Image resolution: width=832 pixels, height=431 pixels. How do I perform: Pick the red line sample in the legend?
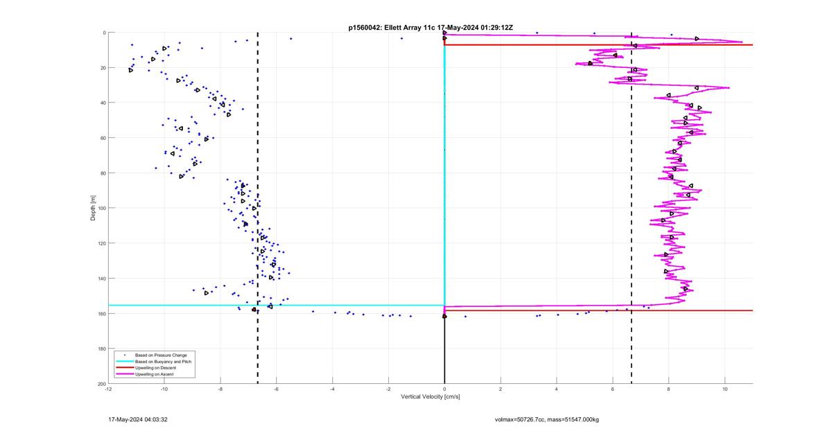(x=124, y=368)
